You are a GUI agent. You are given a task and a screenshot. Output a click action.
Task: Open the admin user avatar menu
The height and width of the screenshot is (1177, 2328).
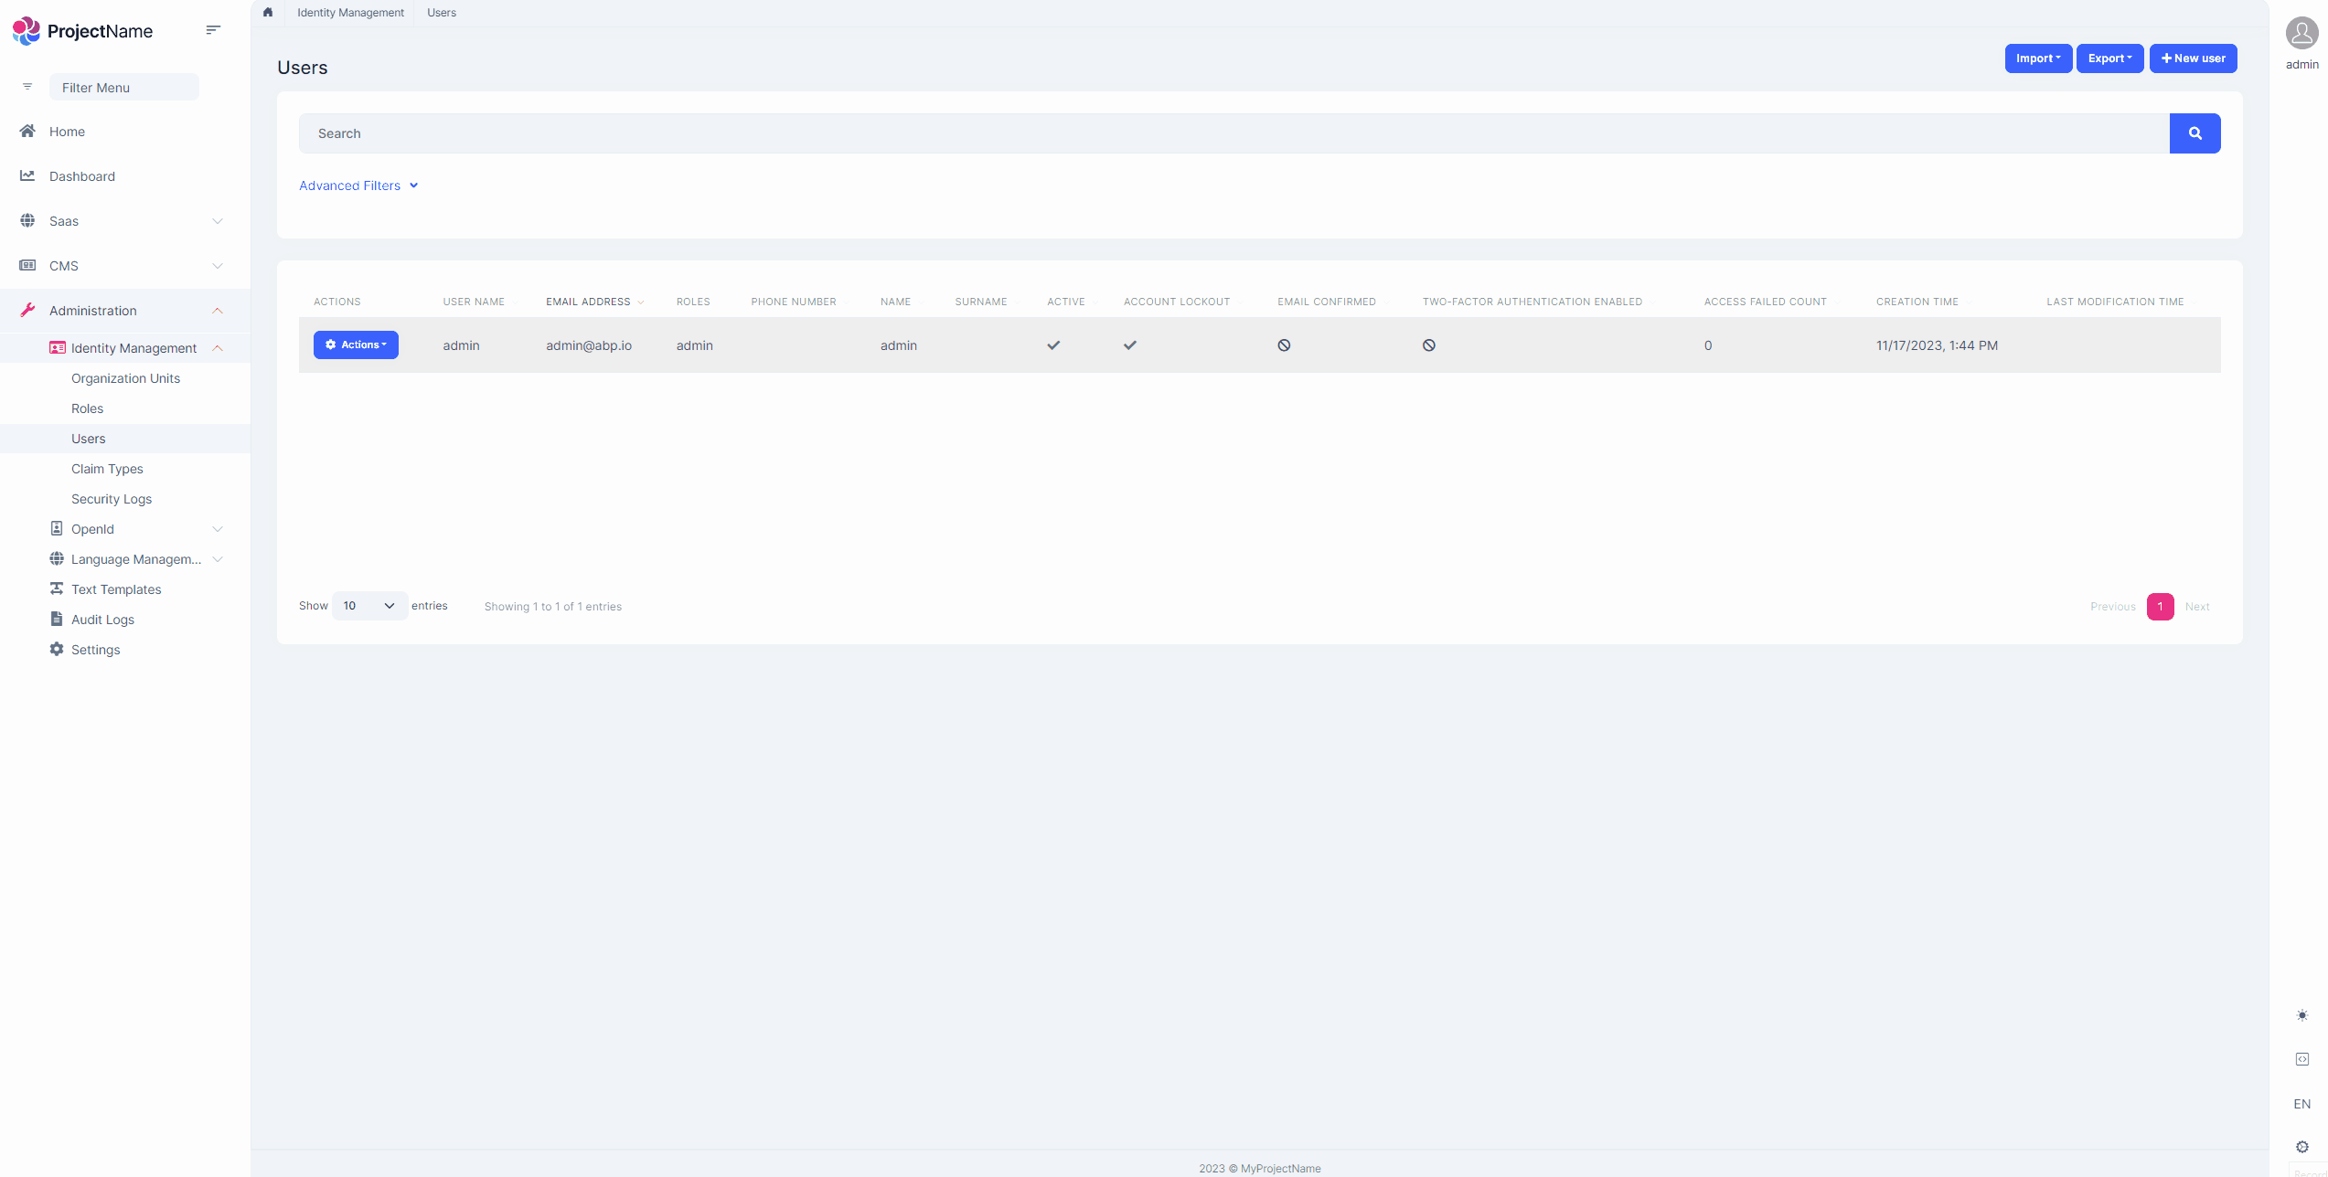(2301, 34)
